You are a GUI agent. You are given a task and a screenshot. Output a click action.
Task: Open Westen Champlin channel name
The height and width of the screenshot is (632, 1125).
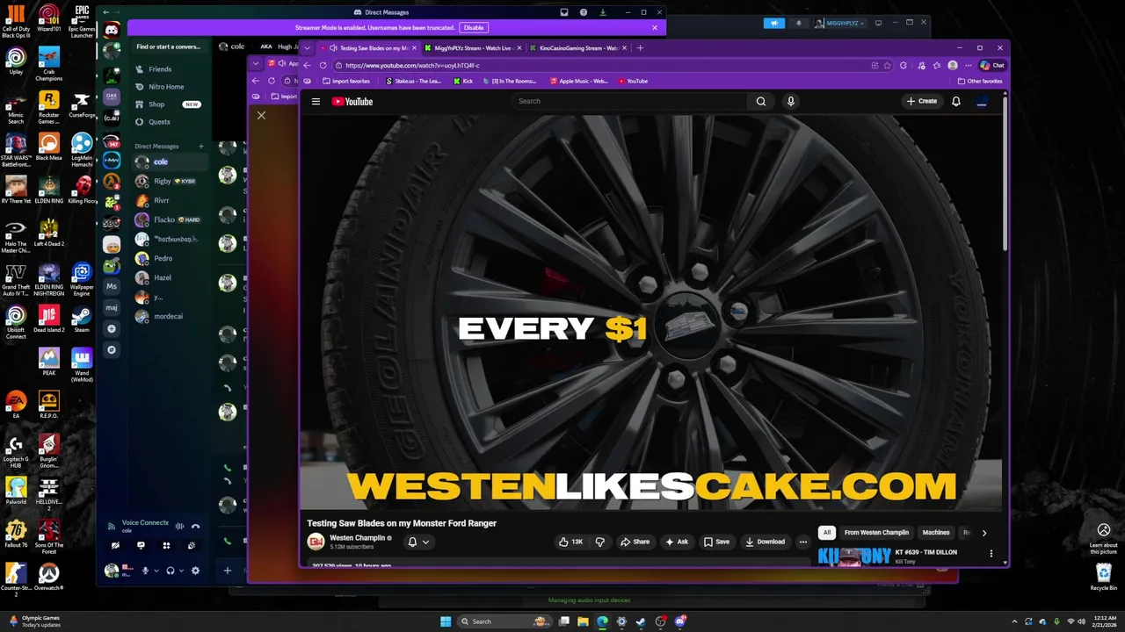pyautogui.click(x=358, y=537)
